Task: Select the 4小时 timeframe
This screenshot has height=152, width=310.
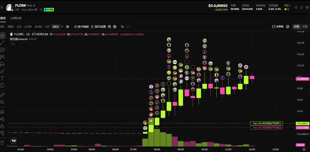Action: (38, 27)
